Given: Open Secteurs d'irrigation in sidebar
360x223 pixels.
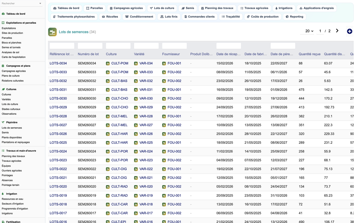Looking at the screenshot, I should tap(13, 204).
